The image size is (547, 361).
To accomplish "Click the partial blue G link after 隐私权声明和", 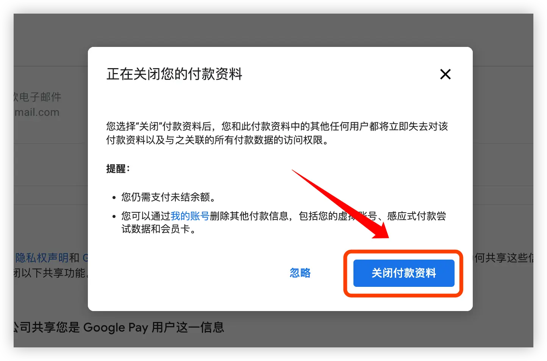I will click(85, 258).
